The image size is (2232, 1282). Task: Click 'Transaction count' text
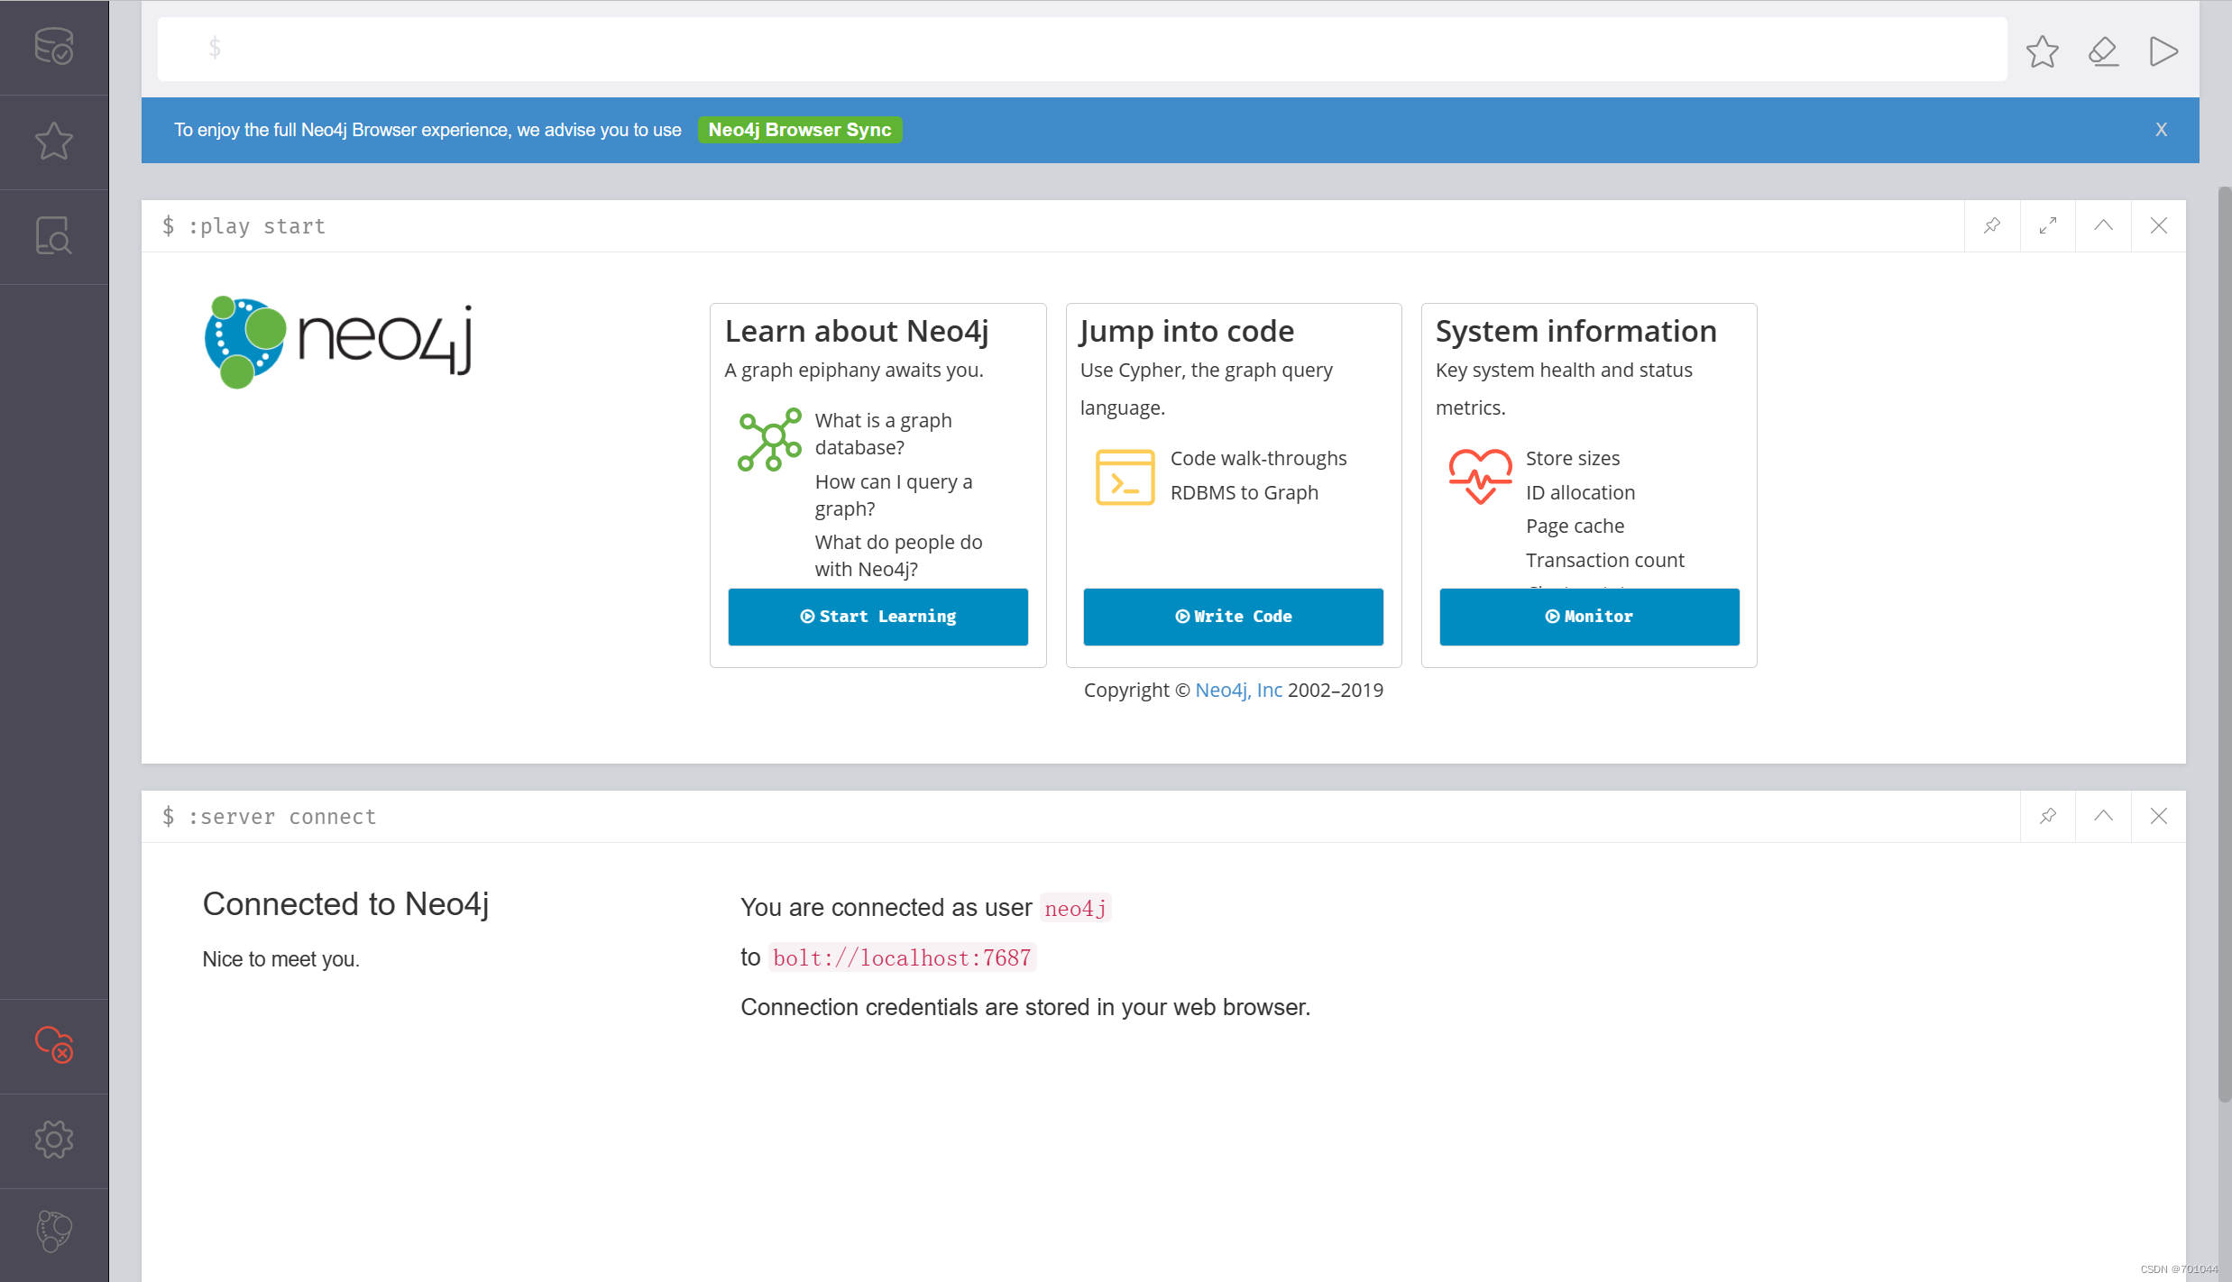tap(1604, 560)
